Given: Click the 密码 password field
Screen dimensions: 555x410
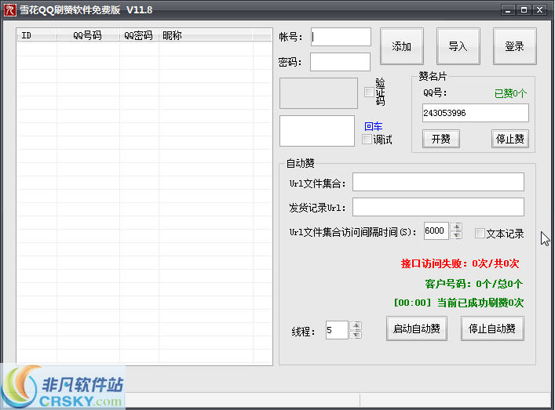Looking at the screenshot, I should point(340,62).
